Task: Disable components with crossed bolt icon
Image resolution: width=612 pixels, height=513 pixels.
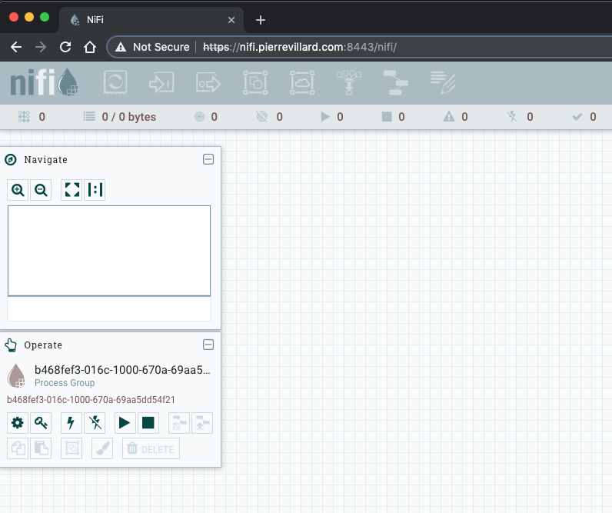Action: (x=95, y=422)
